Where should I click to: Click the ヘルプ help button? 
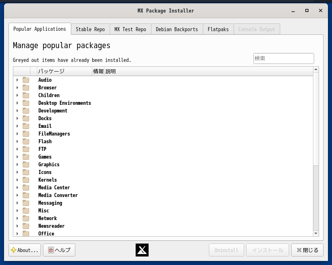[x=59, y=250]
